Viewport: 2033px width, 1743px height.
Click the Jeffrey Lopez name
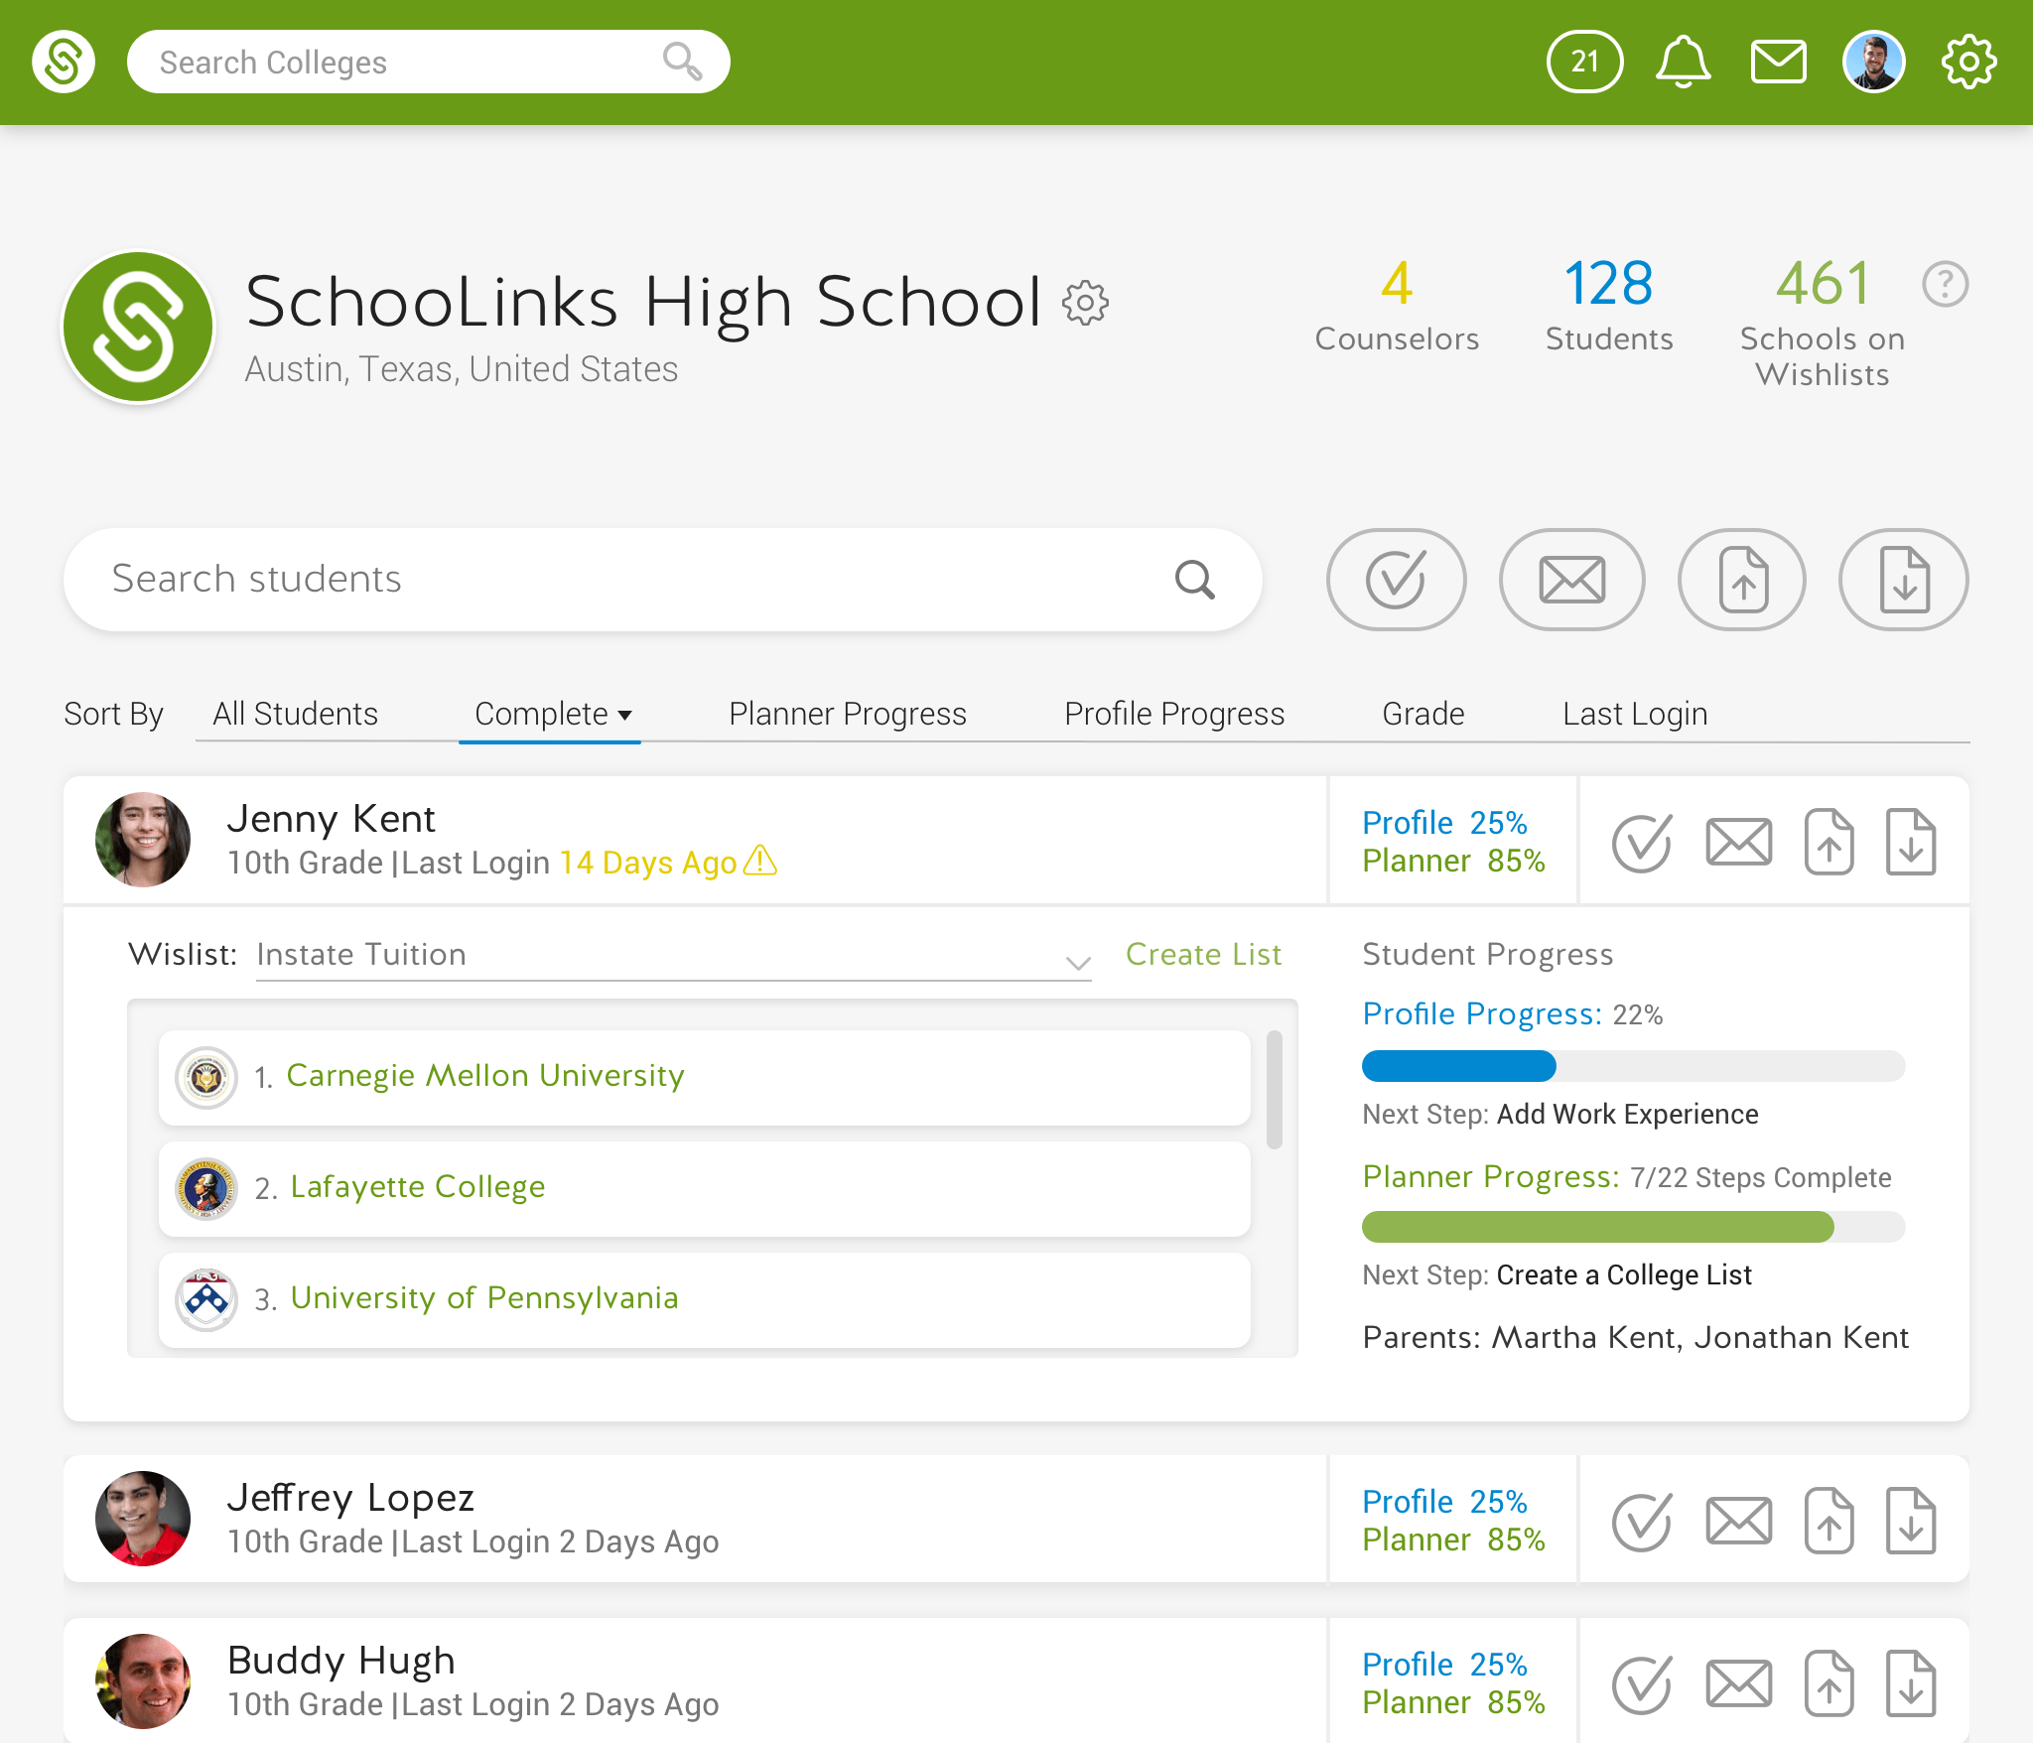click(350, 1498)
